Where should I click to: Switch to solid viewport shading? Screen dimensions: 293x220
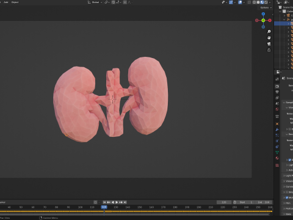coord(258,2)
